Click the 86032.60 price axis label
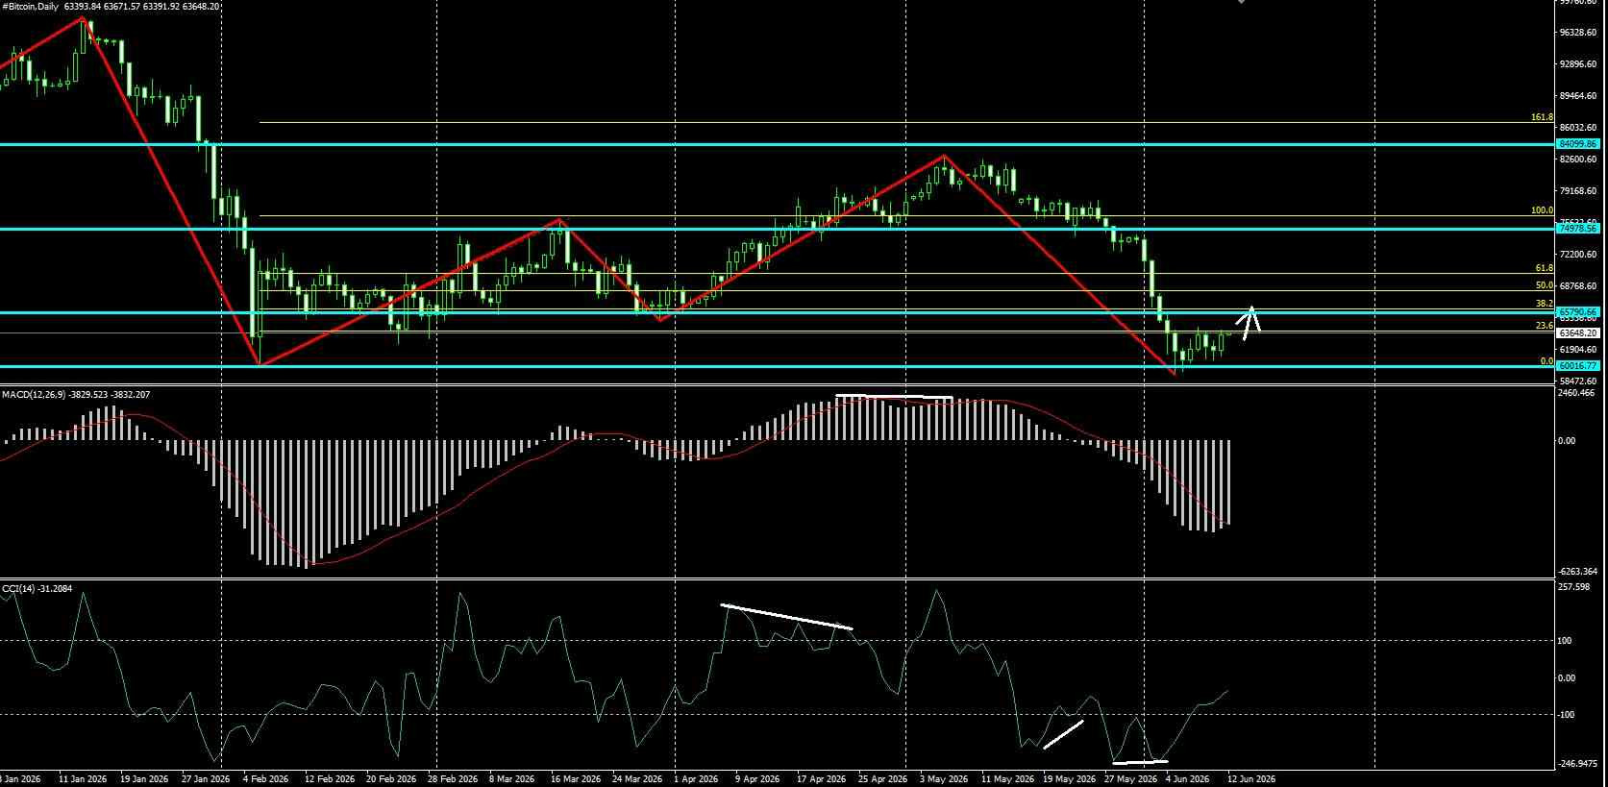Viewport: 1608px width, 787px height. click(x=1578, y=128)
